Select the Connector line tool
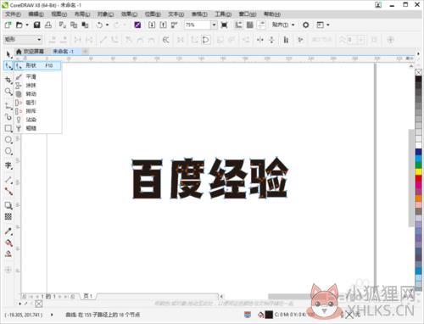This screenshot has width=424, height=324. point(8,192)
